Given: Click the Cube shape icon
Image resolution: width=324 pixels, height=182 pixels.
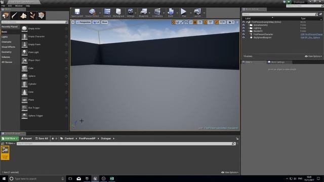Looking at the screenshot, I should [x=24, y=68].
